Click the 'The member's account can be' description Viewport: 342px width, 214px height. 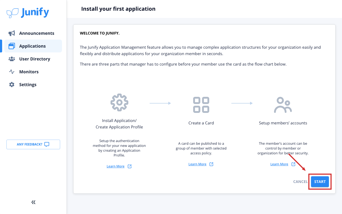click(x=283, y=148)
